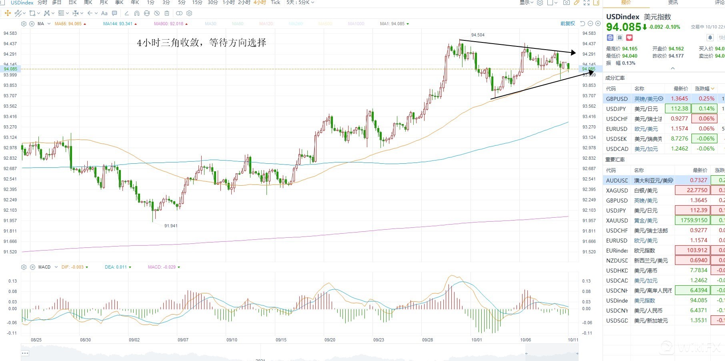Open the MA indicator settings gear
The image size is (725, 361).
pos(24,24)
